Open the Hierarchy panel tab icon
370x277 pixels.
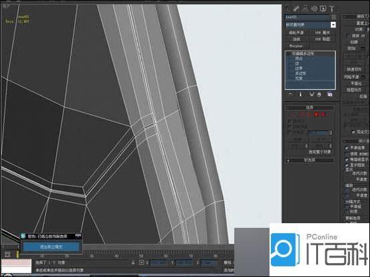click(305, 9)
